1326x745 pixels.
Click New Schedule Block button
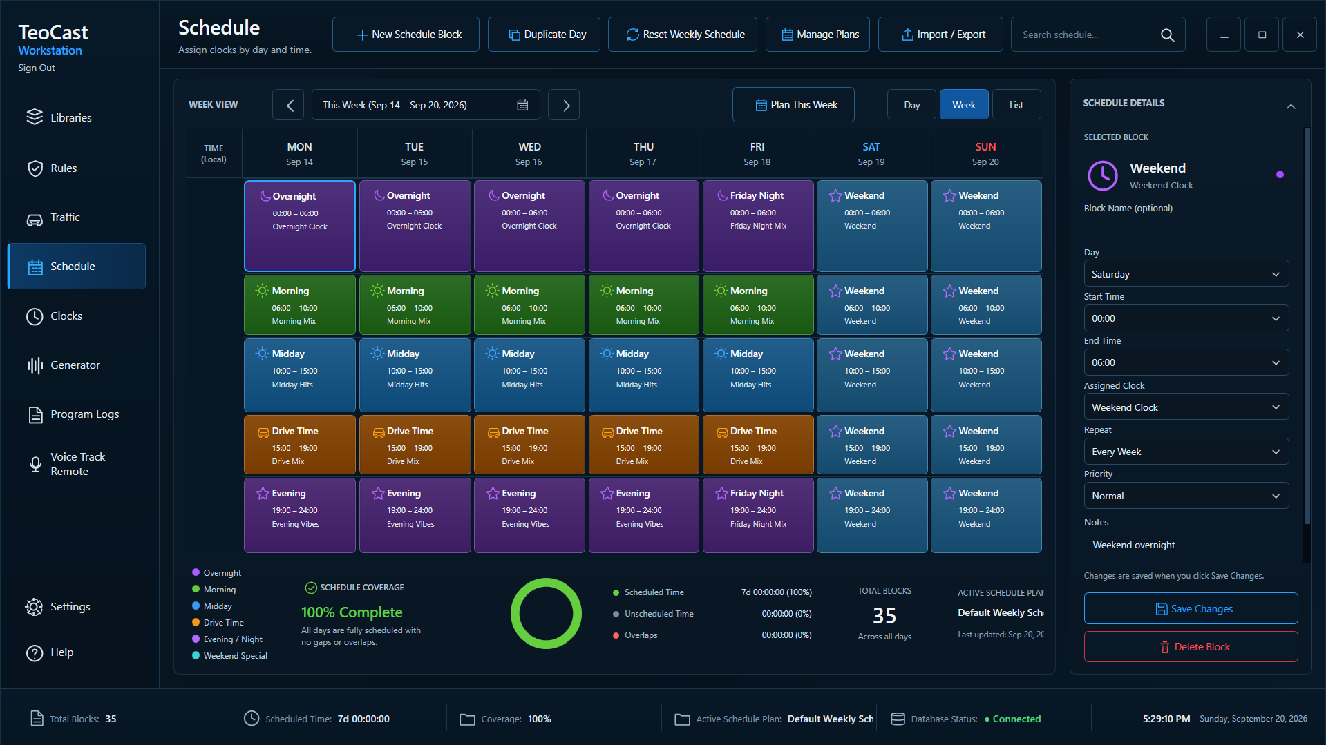[406, 35]
